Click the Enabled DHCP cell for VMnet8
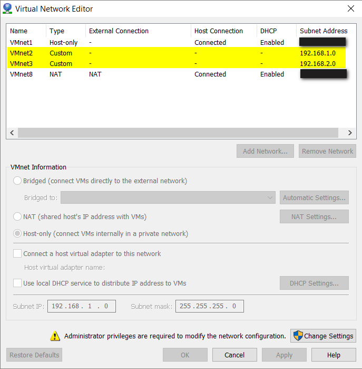Screen dimensions: 362x369 coord(272,74)
